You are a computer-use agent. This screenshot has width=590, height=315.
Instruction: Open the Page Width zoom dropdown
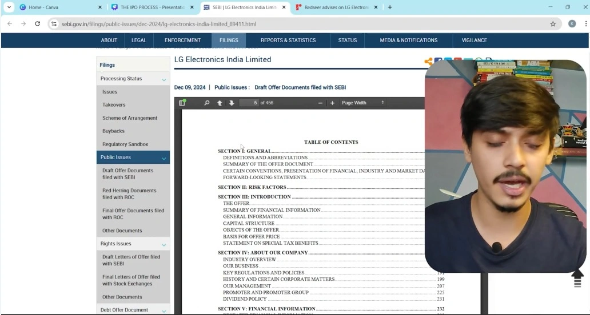(362, 103)
